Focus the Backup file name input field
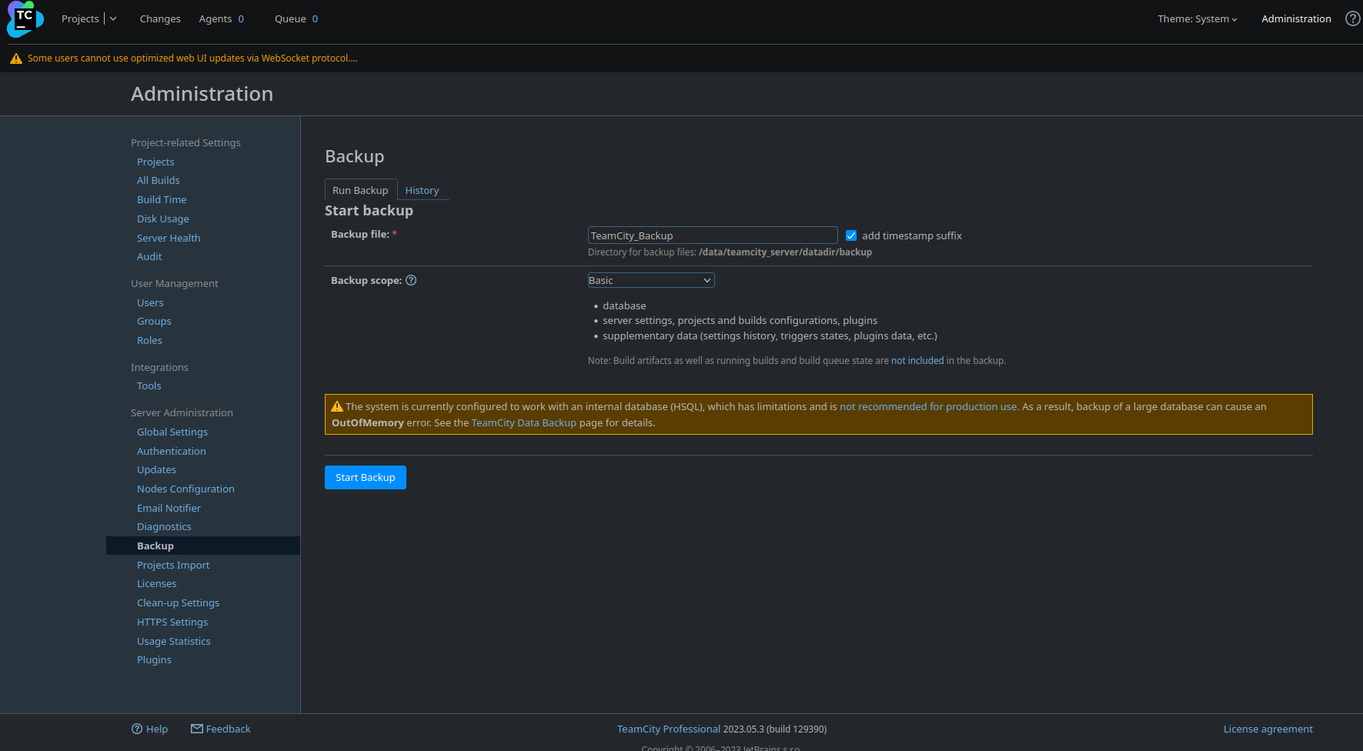The width and height of the screenshot is (1363, 751). pos(713,235)
